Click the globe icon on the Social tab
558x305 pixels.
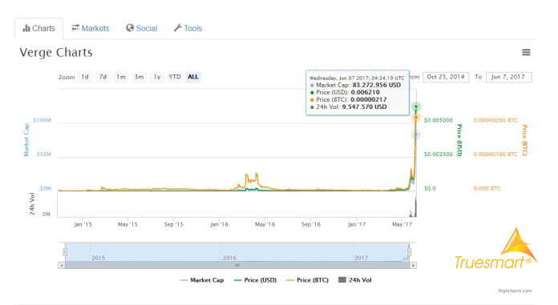point(130,28)
